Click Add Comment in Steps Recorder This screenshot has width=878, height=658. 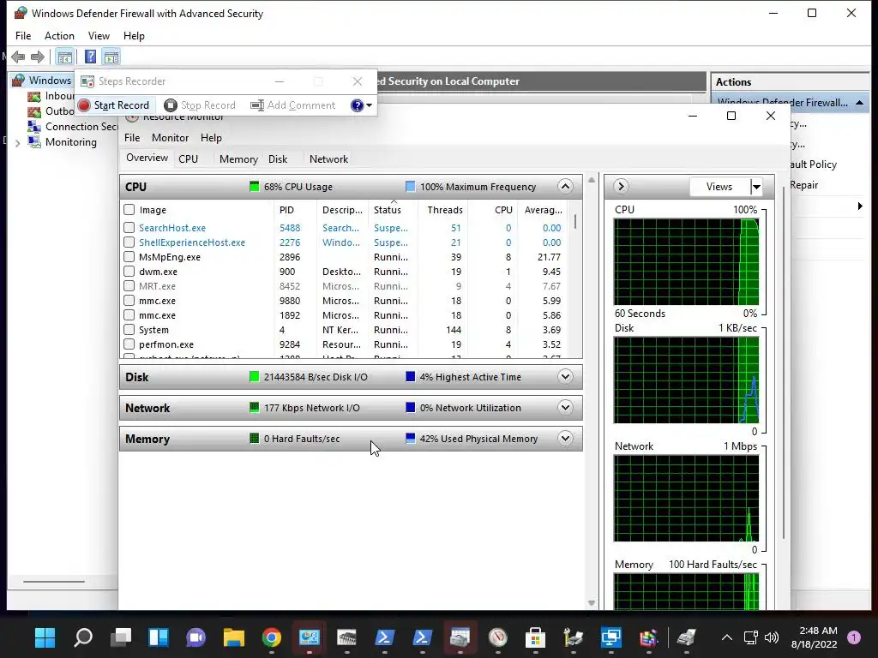(x=292, y=105)
